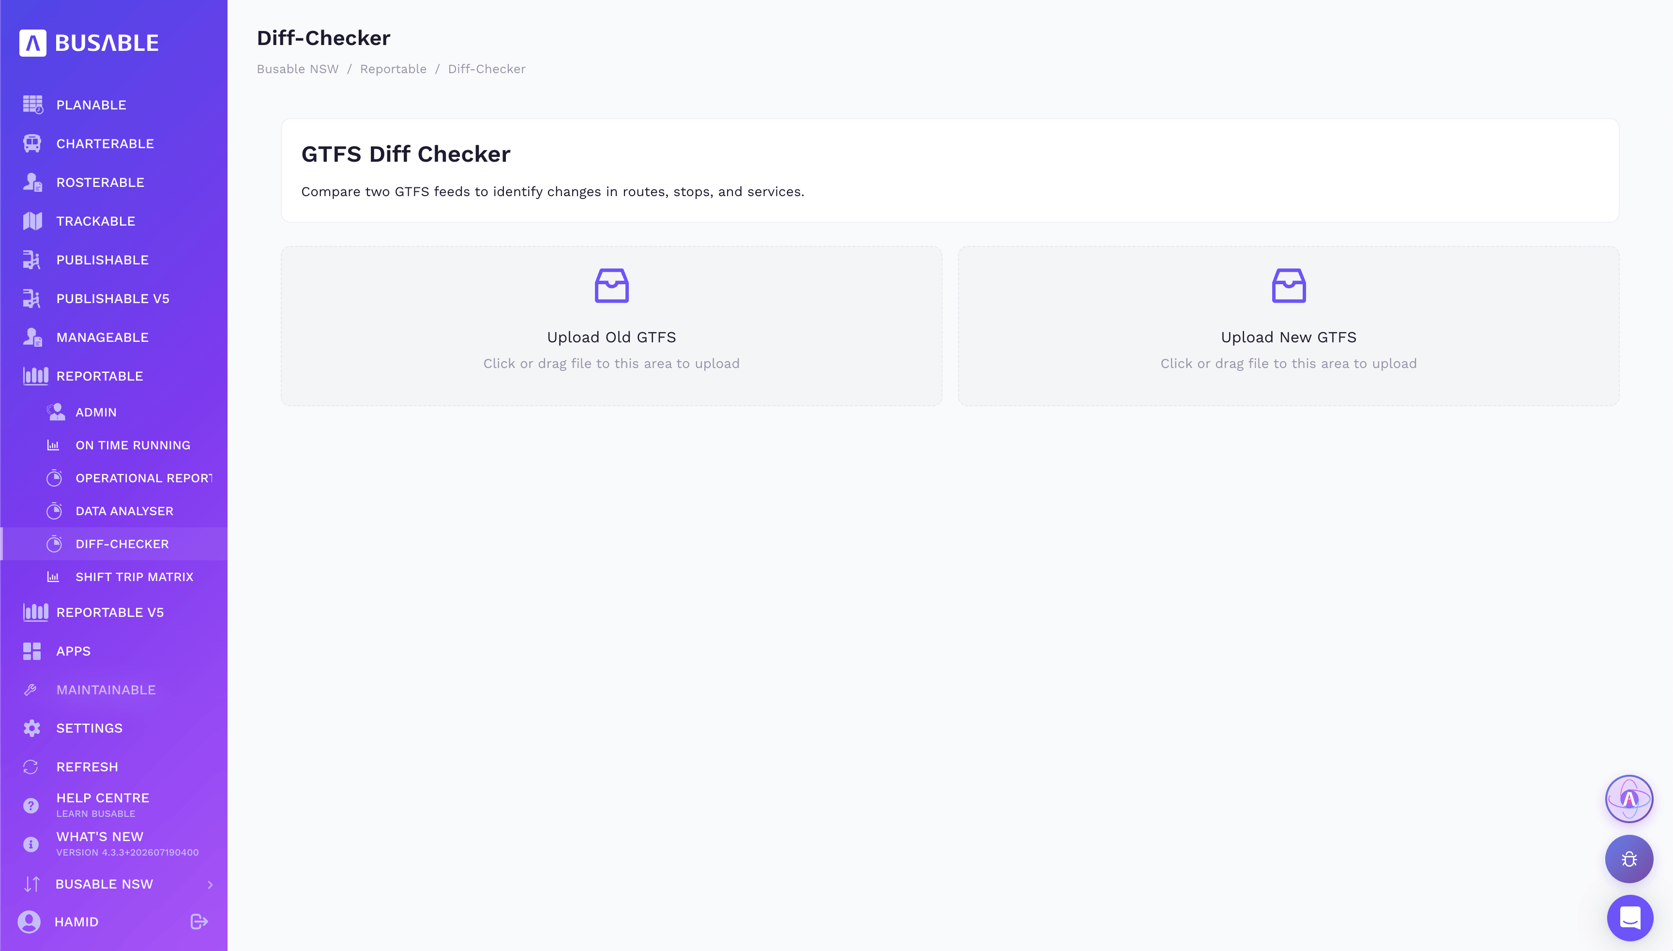Click the New GTFS inbox icon
Screen dimensions: 1673x951
(x=1288, y=285)
